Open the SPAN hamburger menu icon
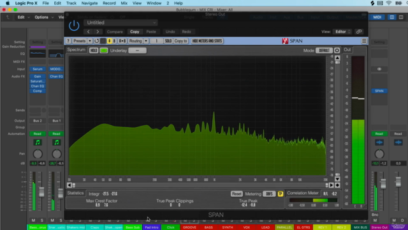The height and width of the screenshot is (230, 408). (x=364, y=41)
